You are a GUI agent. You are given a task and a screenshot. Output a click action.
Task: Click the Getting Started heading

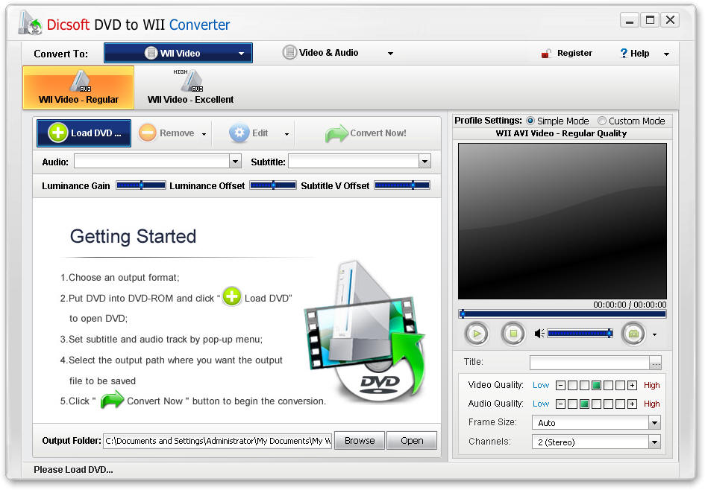pyautogui.click(x=133, y=237)
